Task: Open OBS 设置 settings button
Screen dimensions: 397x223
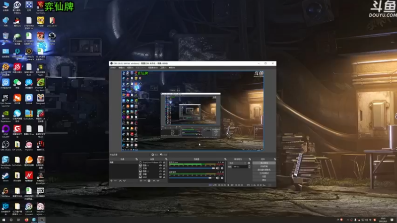Action: [264, 176]
